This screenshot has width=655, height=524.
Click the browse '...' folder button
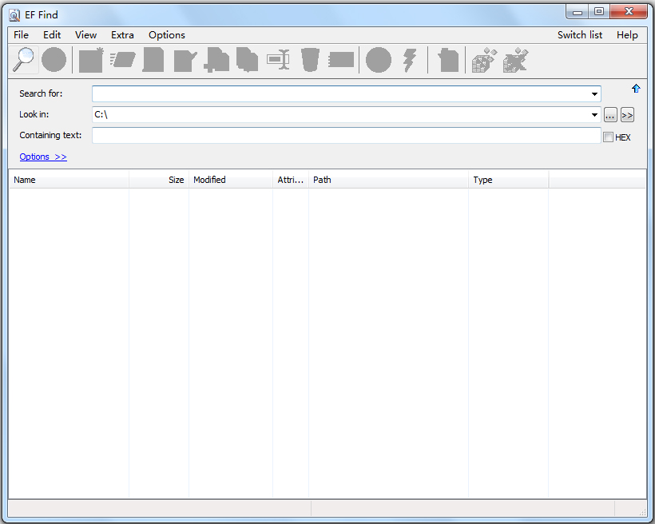[610, 115]
